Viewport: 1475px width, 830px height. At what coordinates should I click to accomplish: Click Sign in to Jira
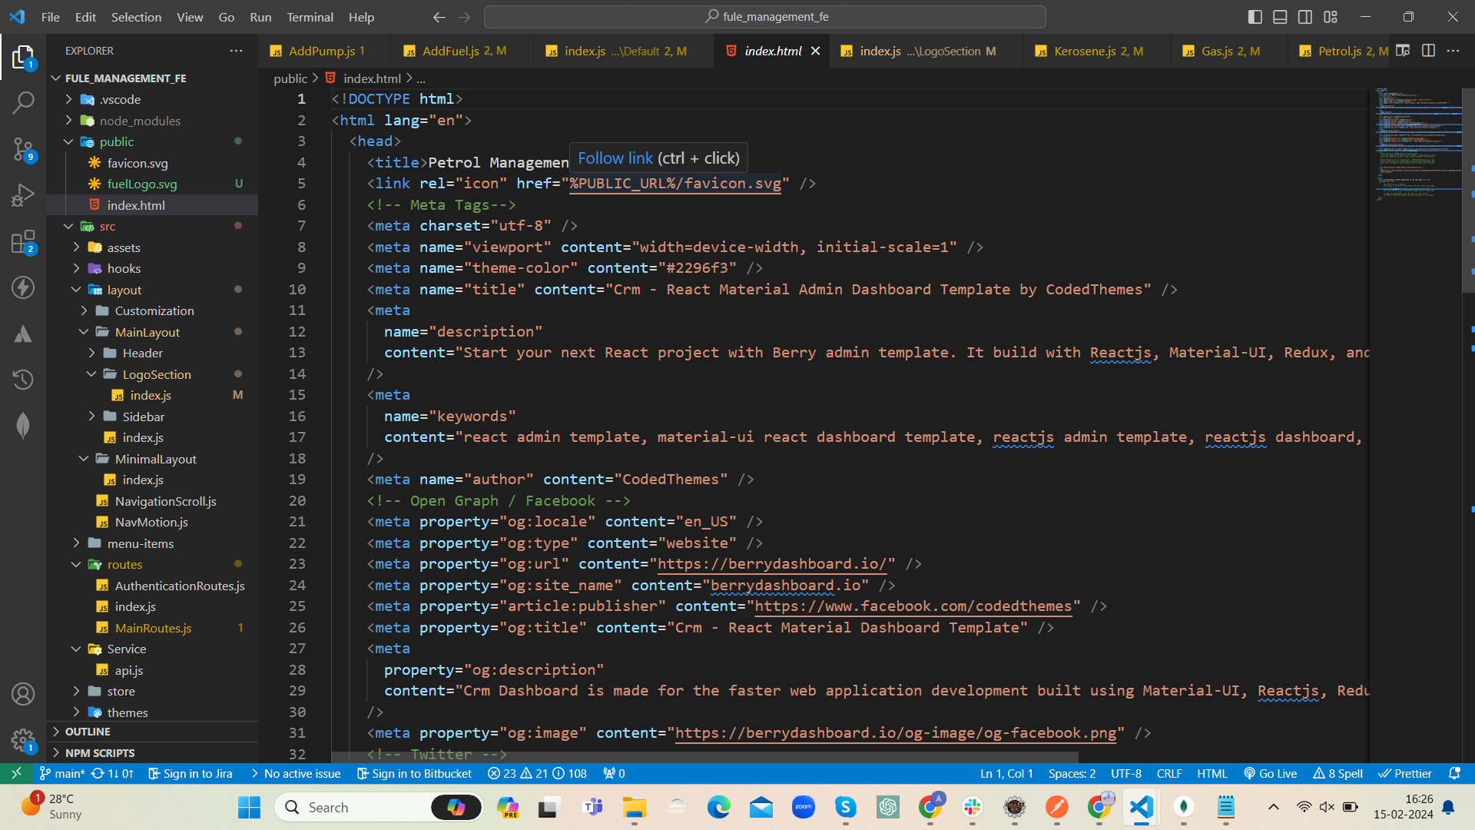pyautogui.click(x=190, y=773)
